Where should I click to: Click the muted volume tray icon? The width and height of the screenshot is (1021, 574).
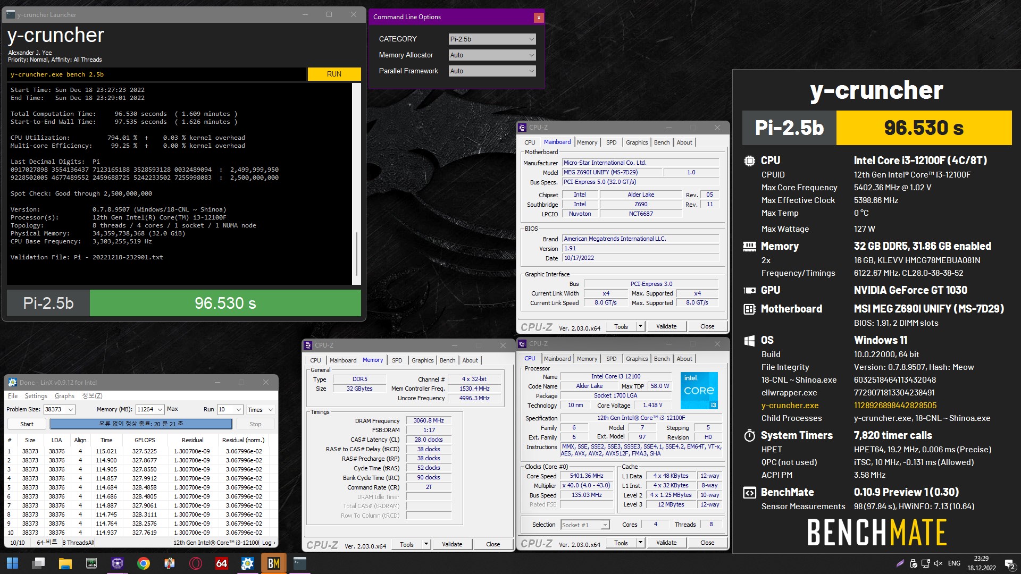[x=938, y=563]
